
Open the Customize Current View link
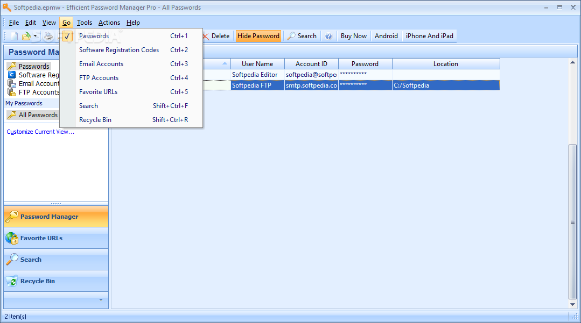(40, 132)
